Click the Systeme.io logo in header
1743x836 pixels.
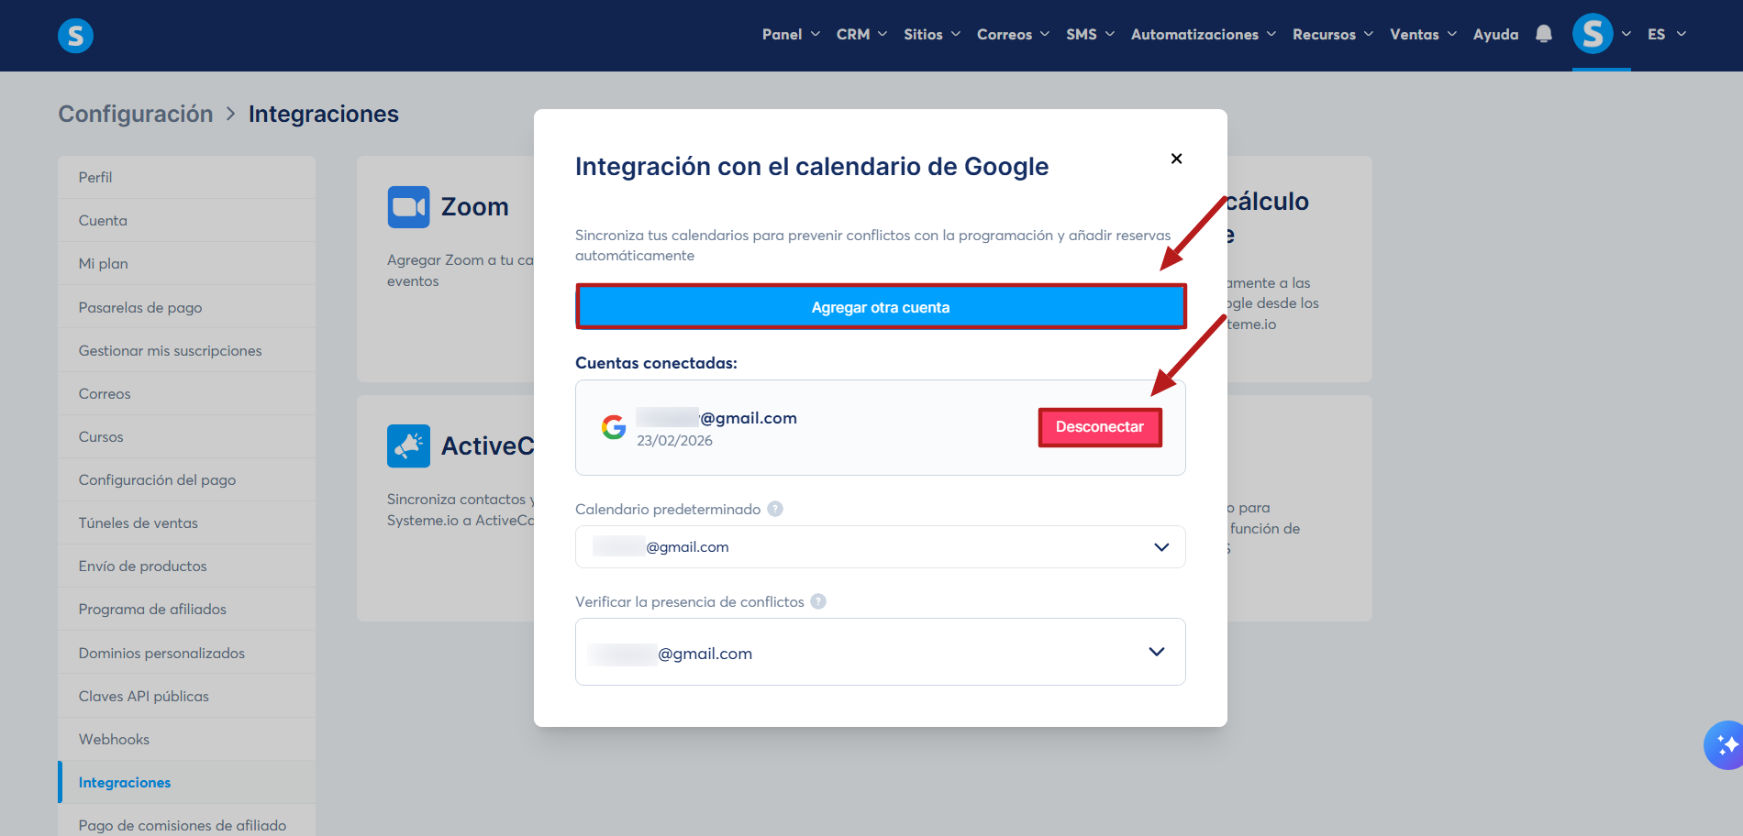75,36
